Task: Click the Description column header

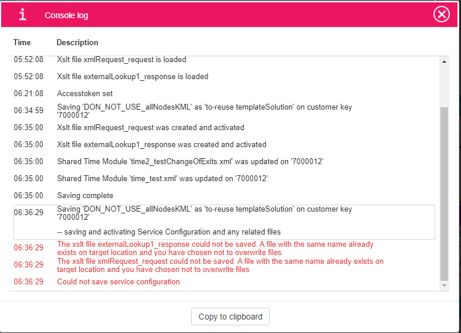Action: (x=77, y=42)
